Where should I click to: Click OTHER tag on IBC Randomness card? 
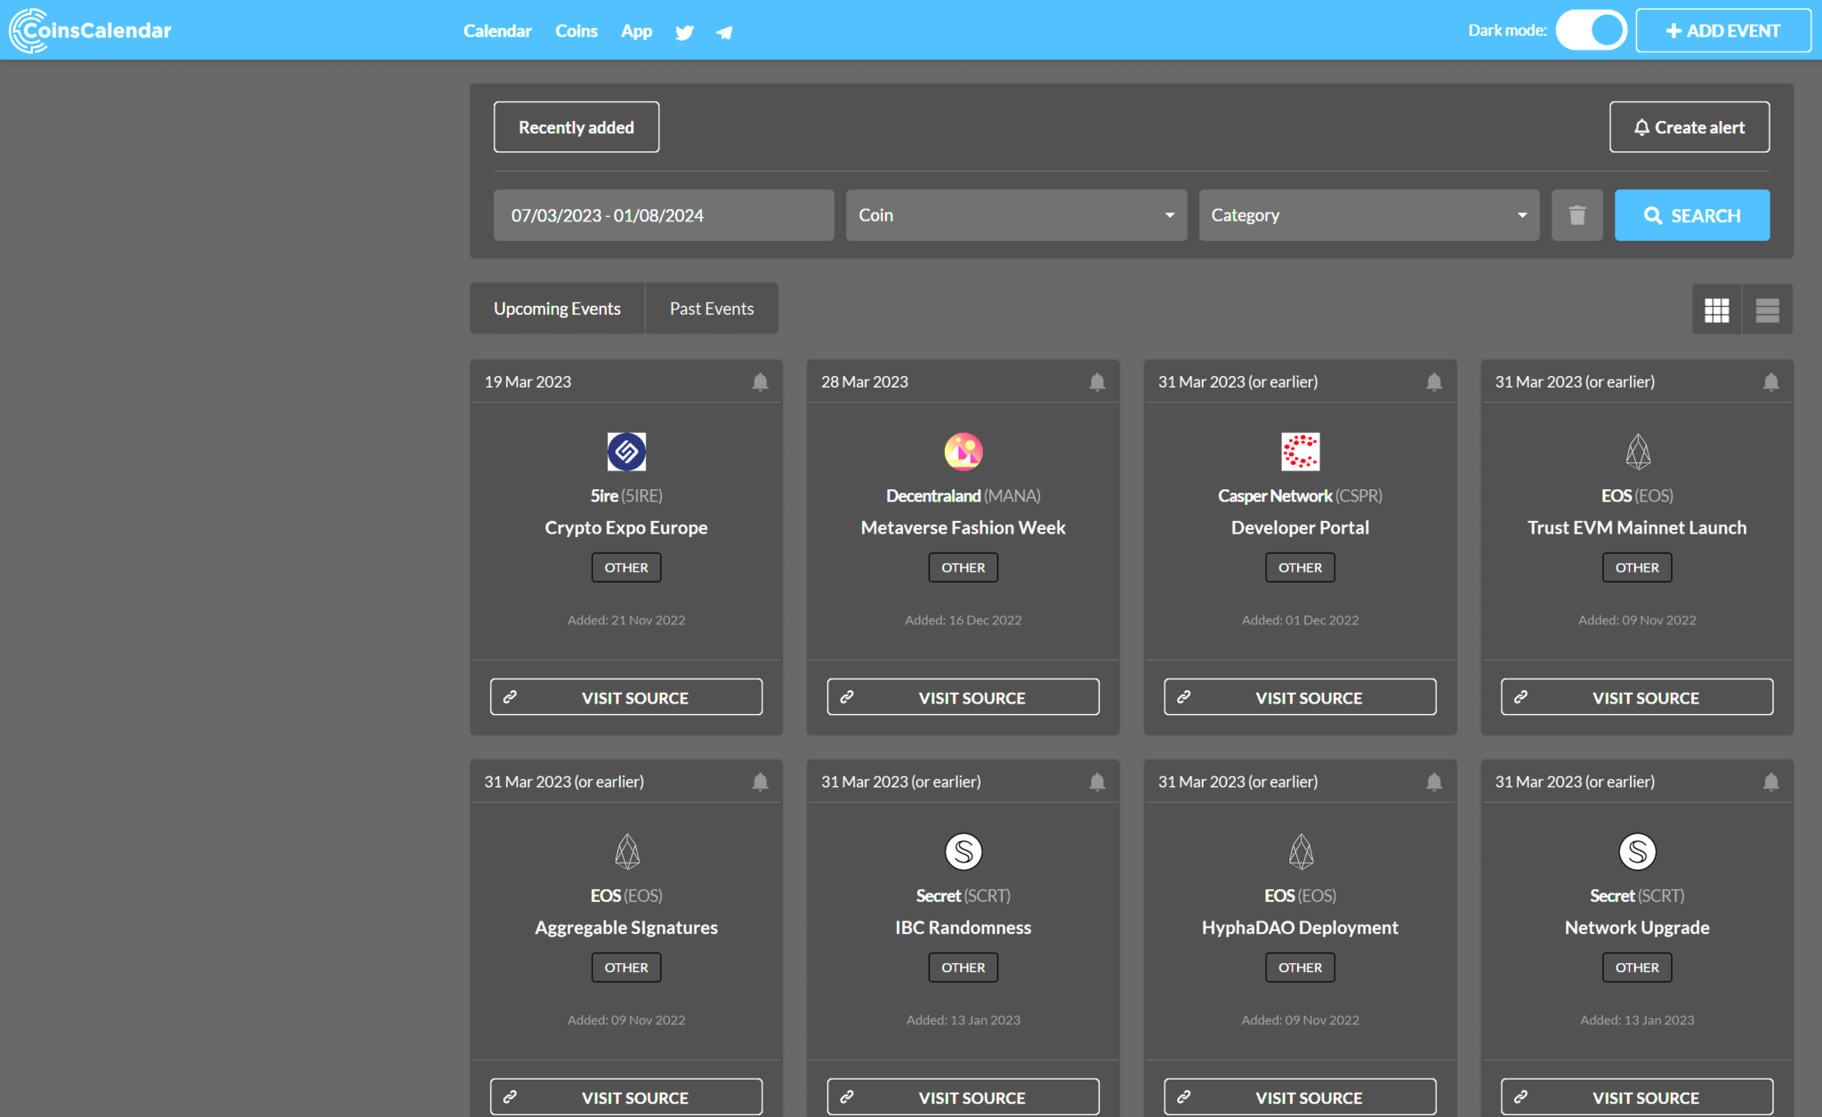[x=963, y=968]
